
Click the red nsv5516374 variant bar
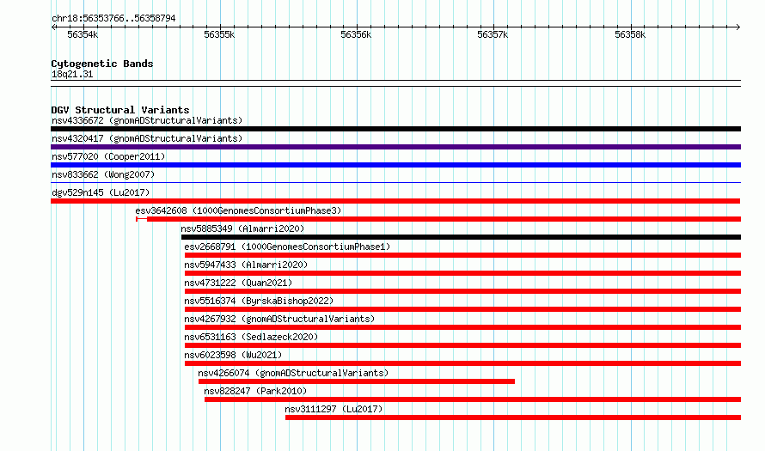(x=463, y=309)
